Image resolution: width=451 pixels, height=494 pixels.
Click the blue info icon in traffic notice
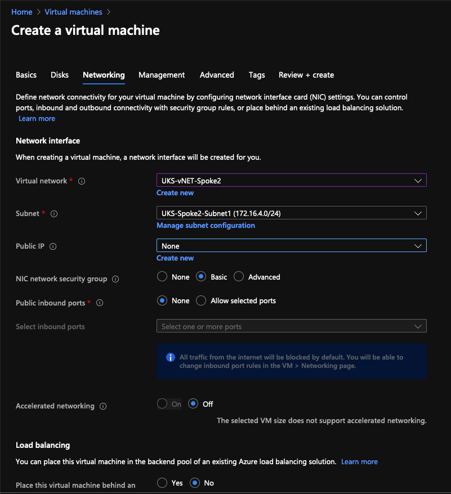[x=170, y=357]
